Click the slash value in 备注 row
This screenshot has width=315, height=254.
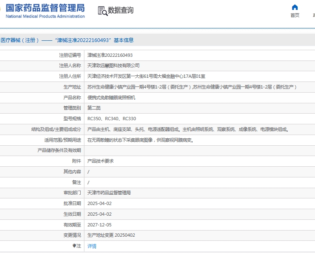(x=89, y=182)
